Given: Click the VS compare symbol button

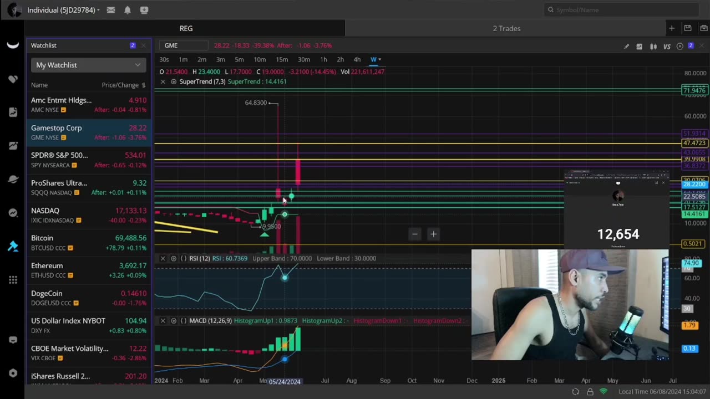Looking at the screenshot, I should [x=667, y=46].
